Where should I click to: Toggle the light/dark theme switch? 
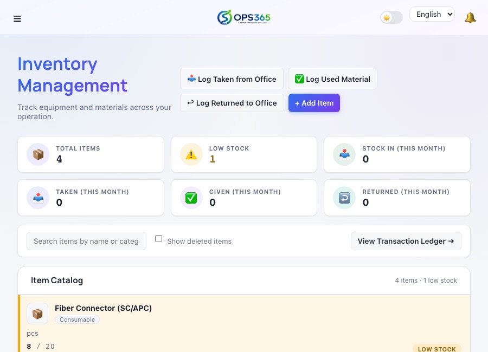pyautogui.click(x=391, y=17)
